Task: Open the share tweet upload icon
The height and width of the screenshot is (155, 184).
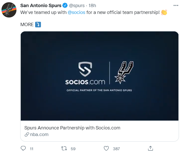Action: 150,148
